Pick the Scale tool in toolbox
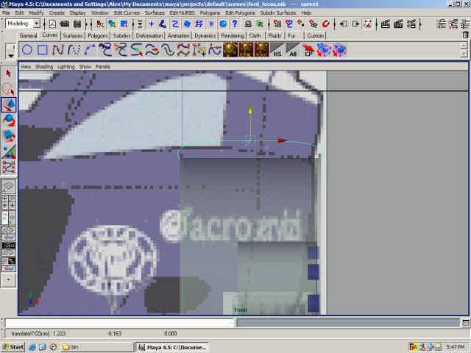Screen dimensions: 471x353 [9, 135]
